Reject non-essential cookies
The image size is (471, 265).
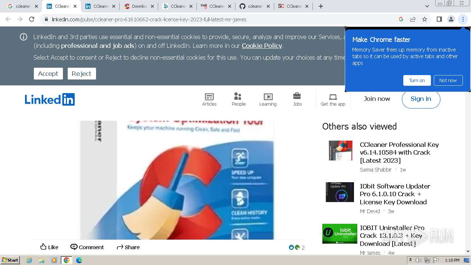click(82, 74)
